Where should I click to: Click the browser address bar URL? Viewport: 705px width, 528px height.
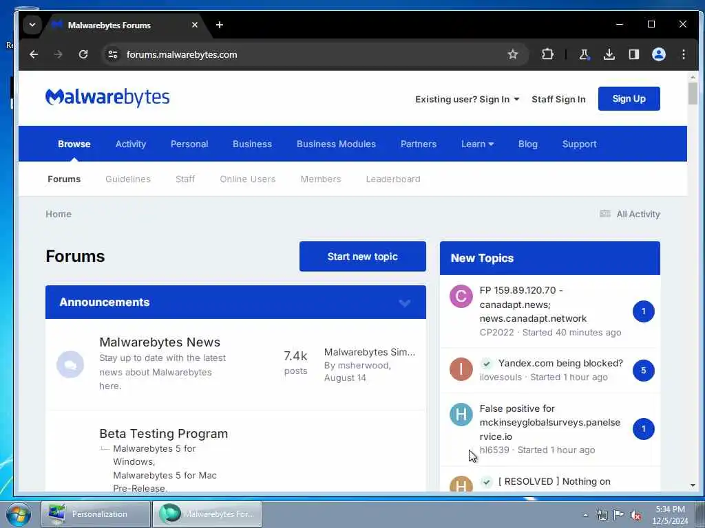pyautogui.click(x=182, y=54)
